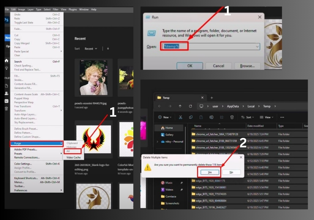Click Browse in the Run dialog

[x=247, y=66]
